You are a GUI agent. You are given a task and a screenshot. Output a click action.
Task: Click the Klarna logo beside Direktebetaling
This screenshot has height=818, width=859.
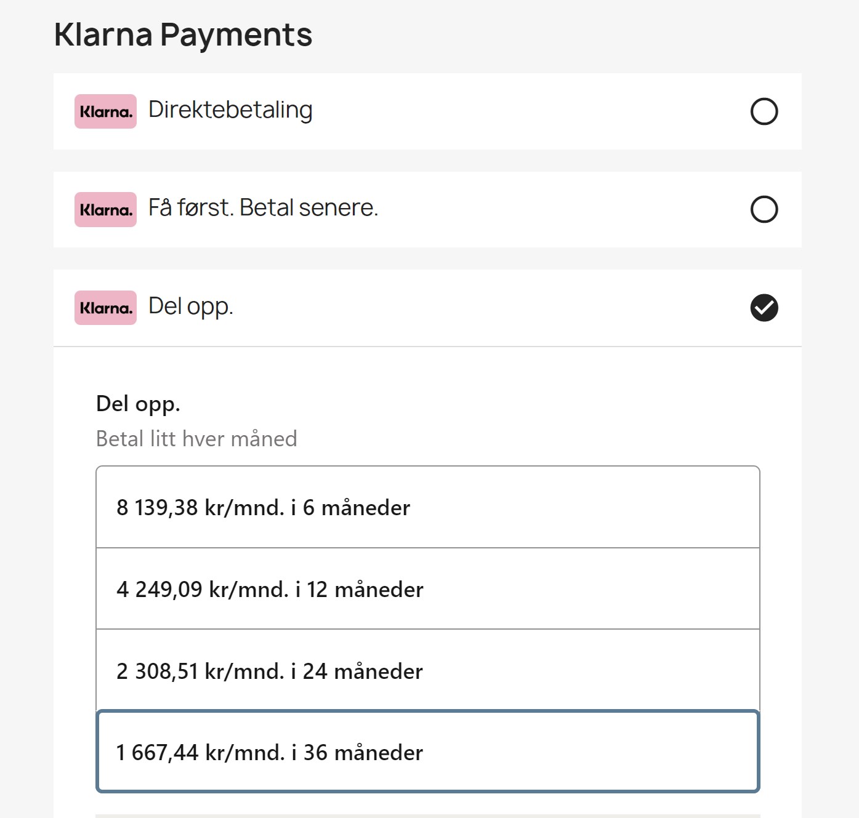click(x=105, y=111)
